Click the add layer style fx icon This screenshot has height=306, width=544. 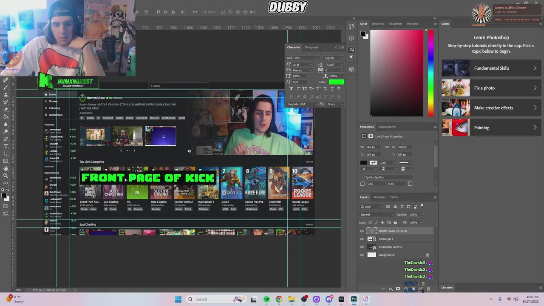(x=391, y=289)
